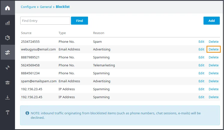224x130 pixels.
Task: Select the arrows routing icon in sidebar
Action: click(7, 68)
